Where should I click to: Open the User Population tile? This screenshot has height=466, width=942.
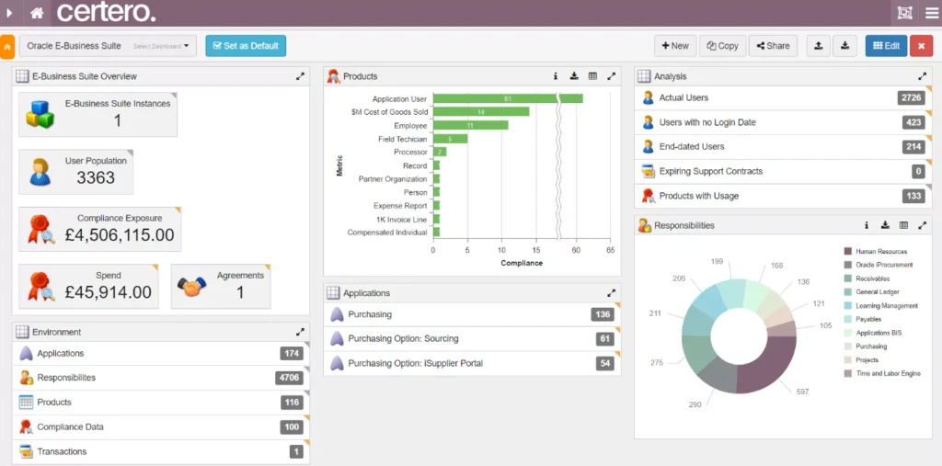(75, 172)
